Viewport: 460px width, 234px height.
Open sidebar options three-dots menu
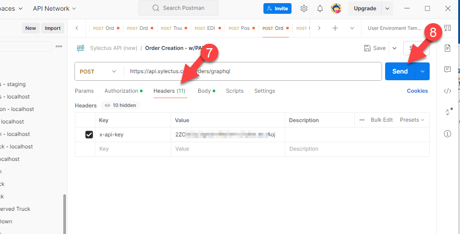(x=59, y=46)
